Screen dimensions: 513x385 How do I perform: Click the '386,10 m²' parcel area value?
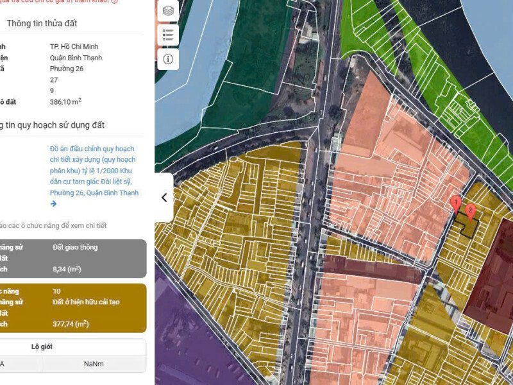pyautogui.click(x=65, y=101)
